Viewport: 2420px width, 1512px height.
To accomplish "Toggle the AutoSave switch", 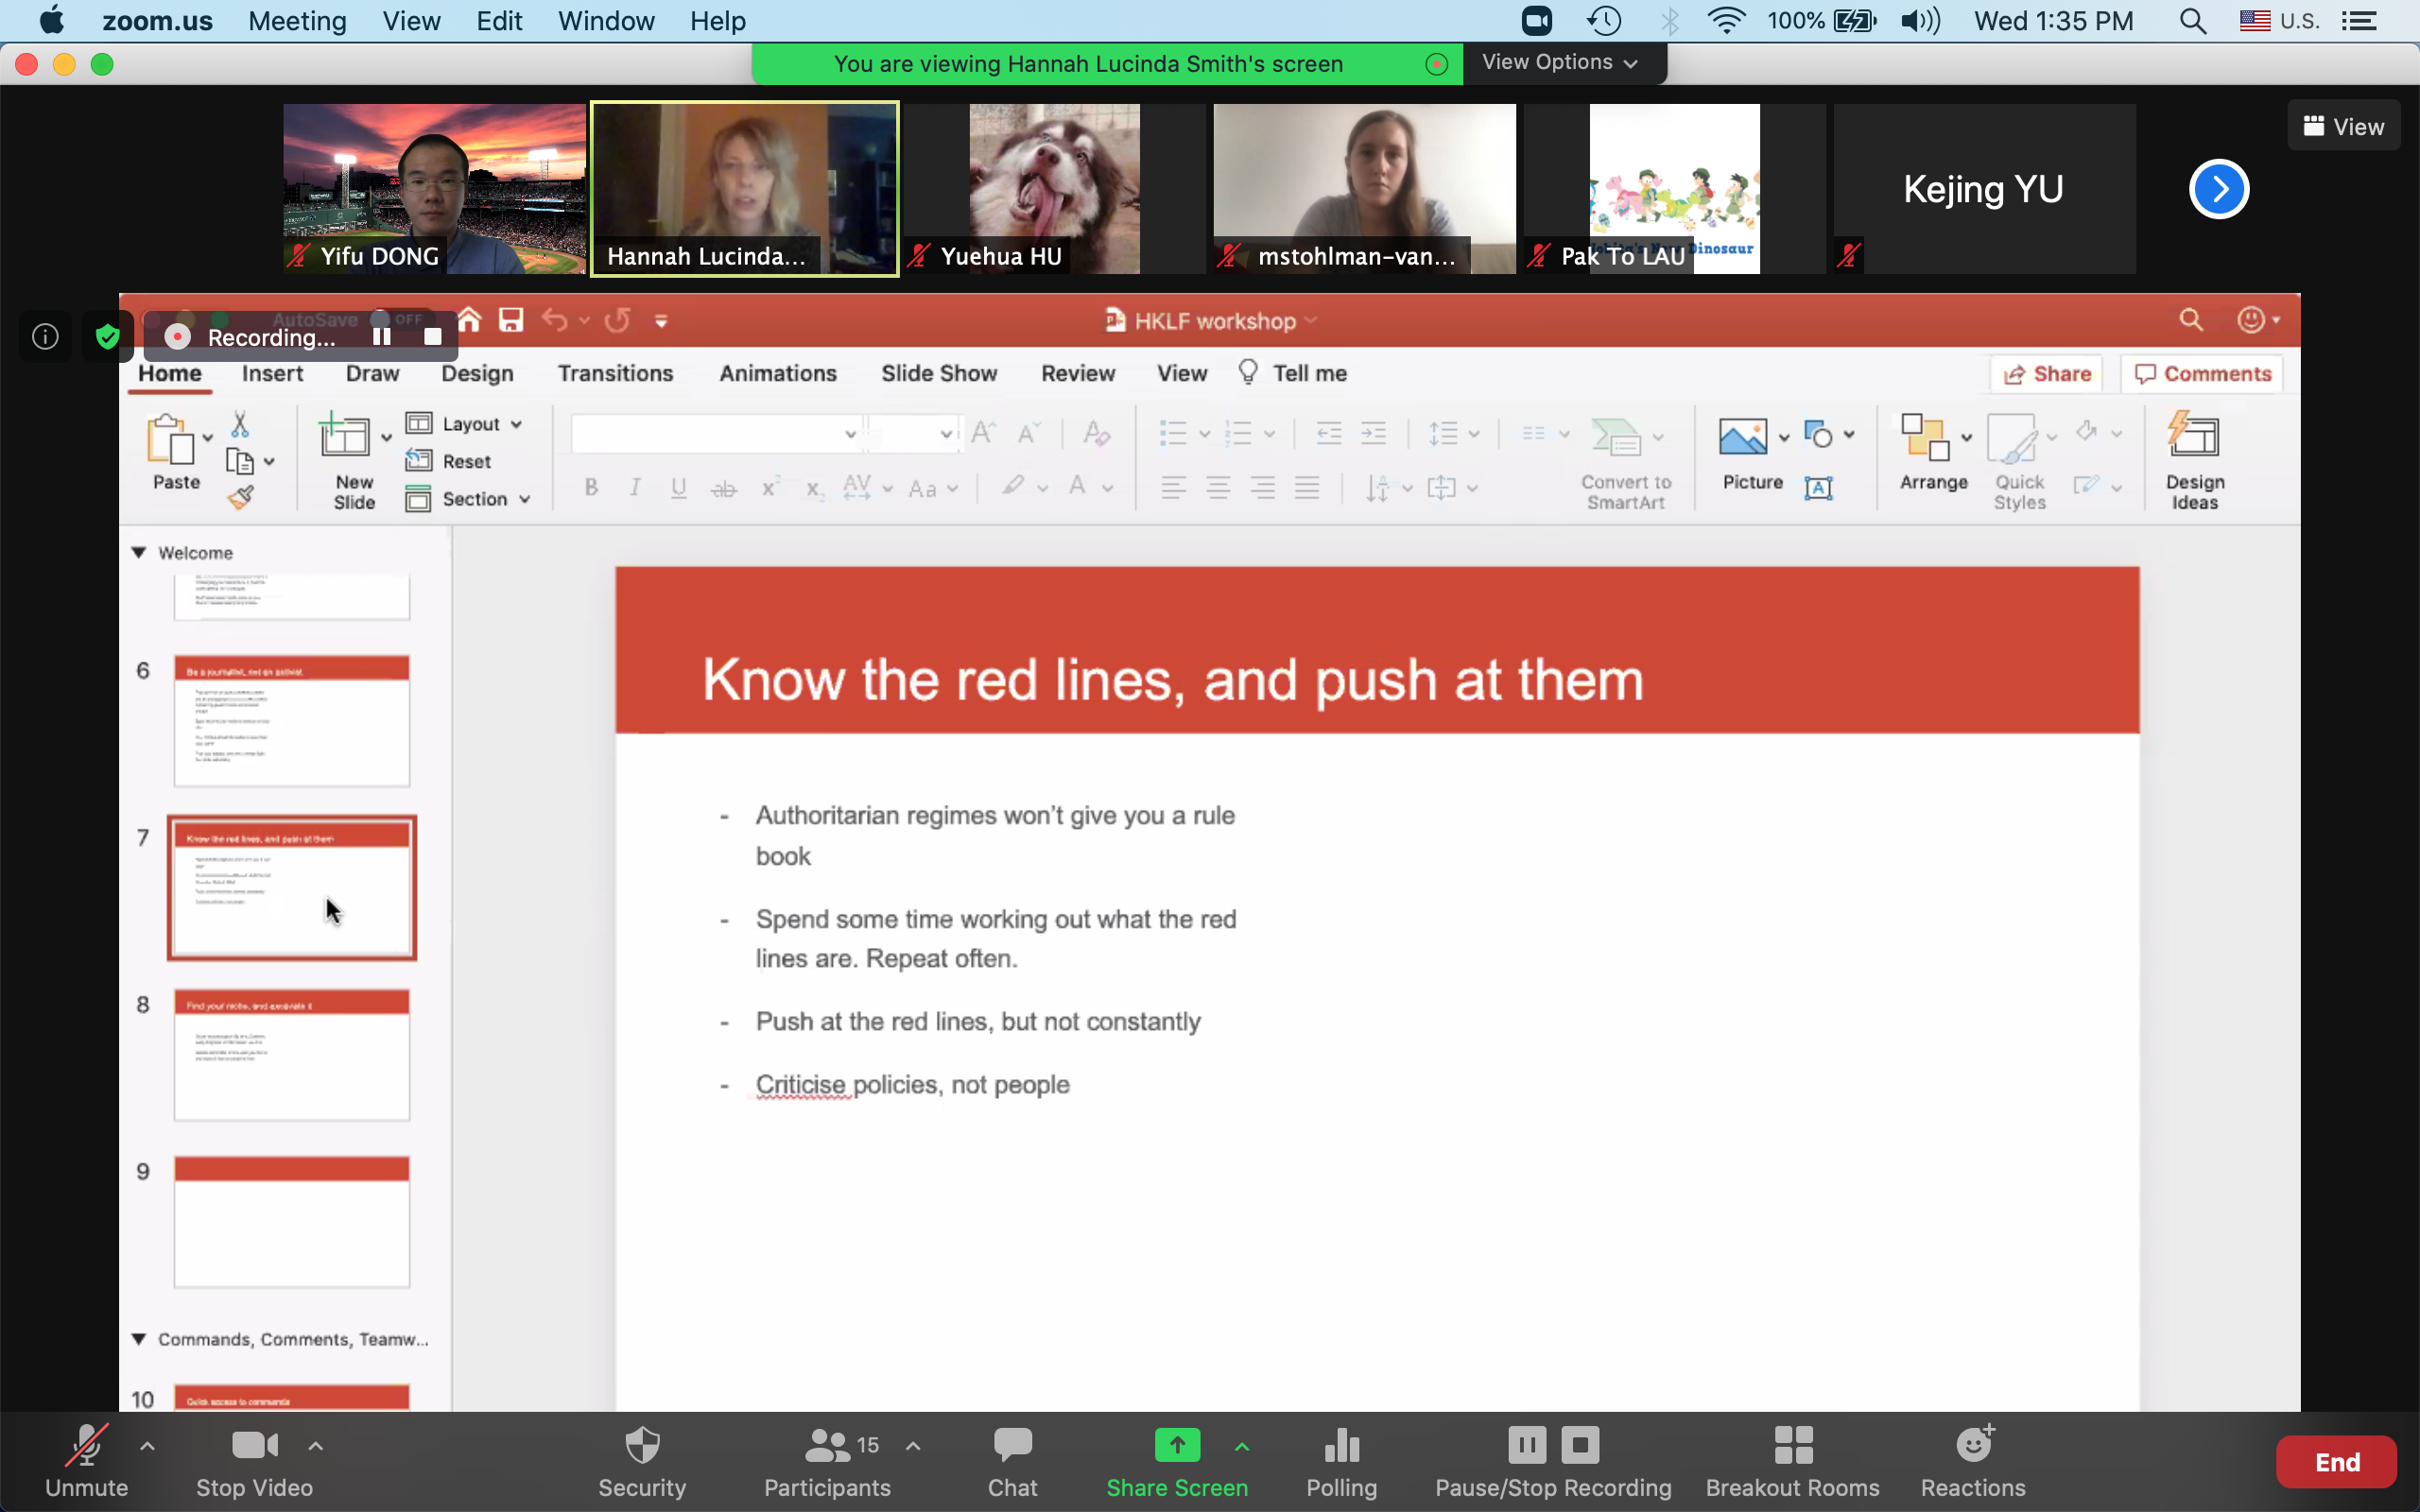I will point(397,319).
